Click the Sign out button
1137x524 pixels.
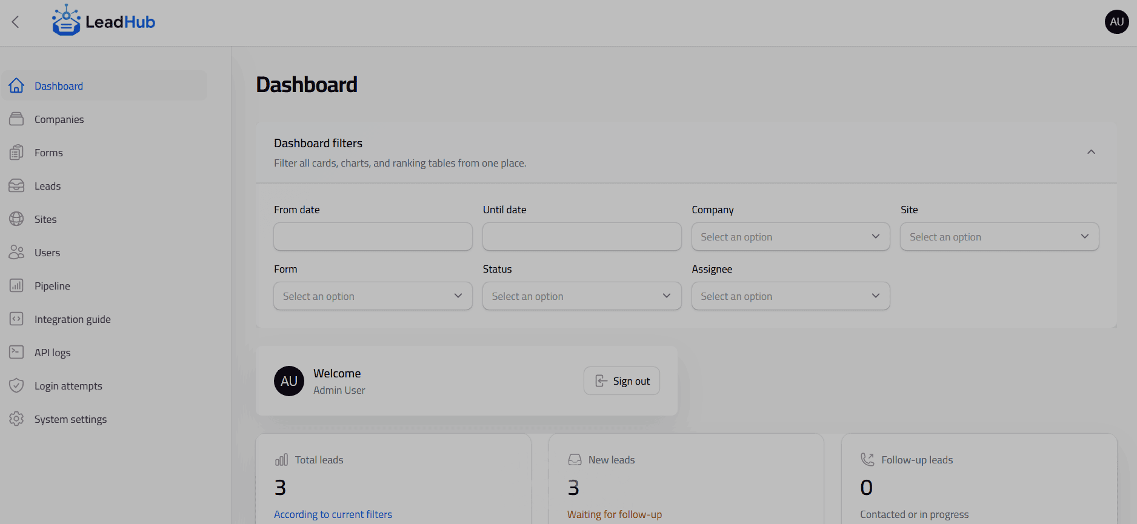(x=622, y=381)
